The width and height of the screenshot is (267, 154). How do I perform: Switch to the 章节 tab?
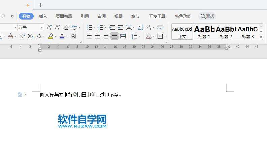tap(135, 17)
